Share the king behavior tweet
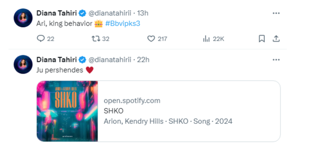The image size is (323, 153). click(276, 39)
